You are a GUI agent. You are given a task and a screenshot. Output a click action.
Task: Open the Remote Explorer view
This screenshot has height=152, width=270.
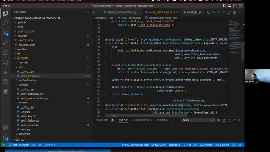[5, 62]
